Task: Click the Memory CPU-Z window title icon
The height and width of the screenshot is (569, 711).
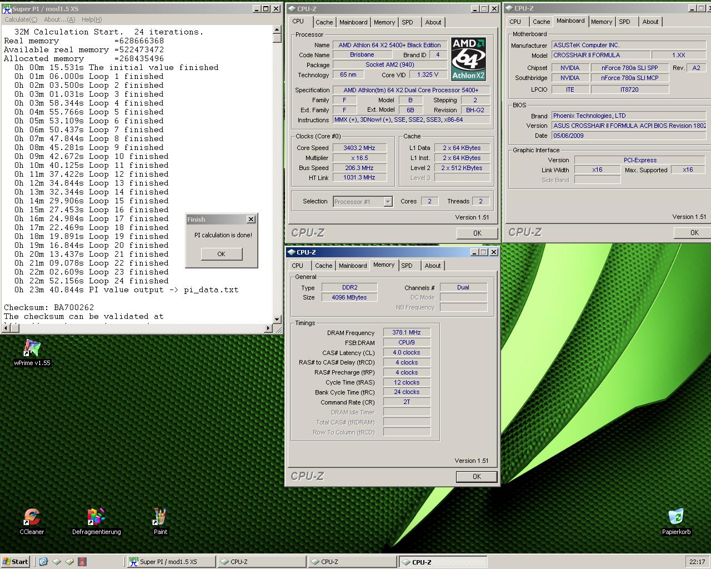Action: 292,252
